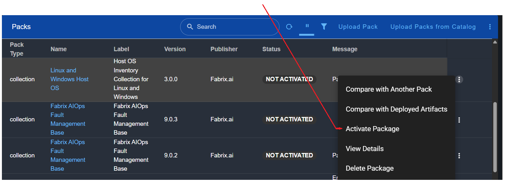505x183 pixels.
Task: Focus the Search input field
Action: pos(235,27)
